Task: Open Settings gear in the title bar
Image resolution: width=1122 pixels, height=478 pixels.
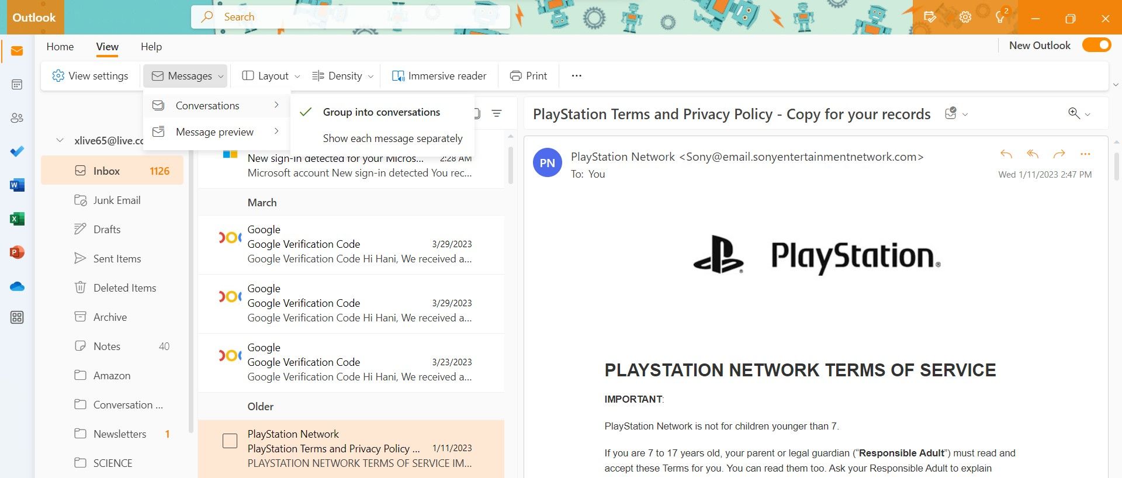Action: pos(965,17)
